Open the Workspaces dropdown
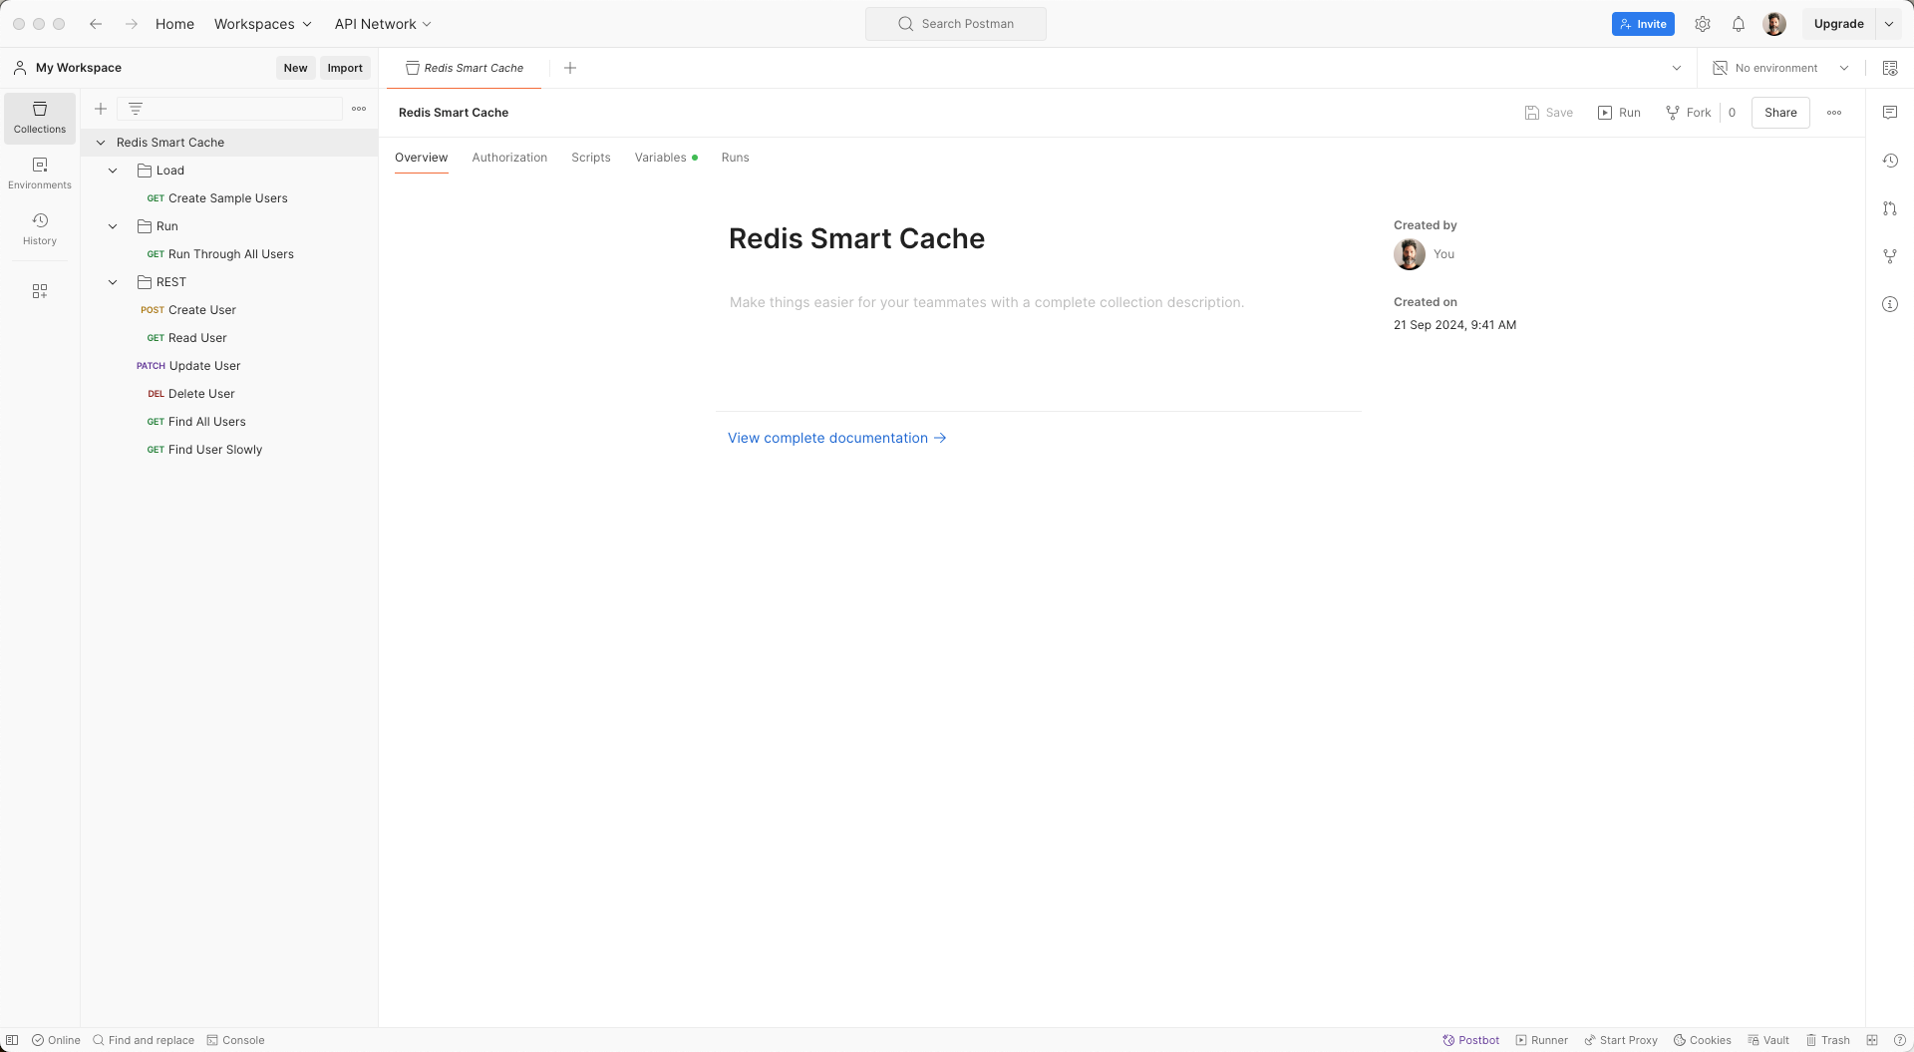 [x=263, y=24]
